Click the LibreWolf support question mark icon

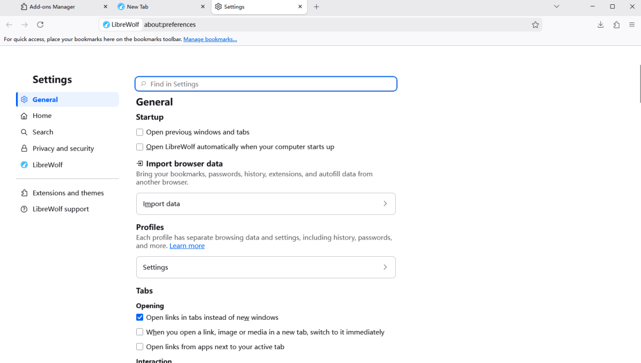tap(24, 209)
